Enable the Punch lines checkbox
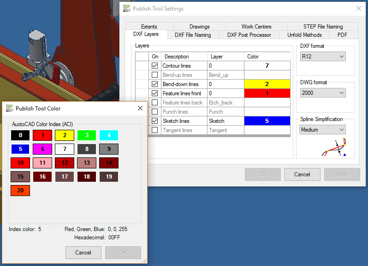 [154, 112]
